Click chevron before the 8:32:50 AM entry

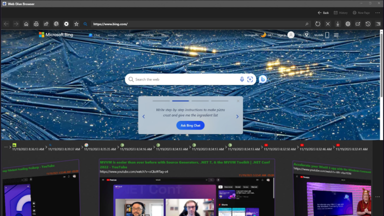262,147
